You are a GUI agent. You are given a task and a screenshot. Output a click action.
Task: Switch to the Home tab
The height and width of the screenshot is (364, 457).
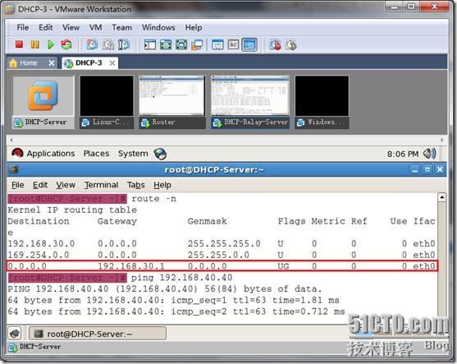(28, 62)
